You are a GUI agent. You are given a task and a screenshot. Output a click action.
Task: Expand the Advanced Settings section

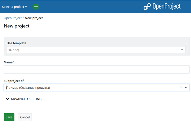pyautogui.click(x=25, y=99)
